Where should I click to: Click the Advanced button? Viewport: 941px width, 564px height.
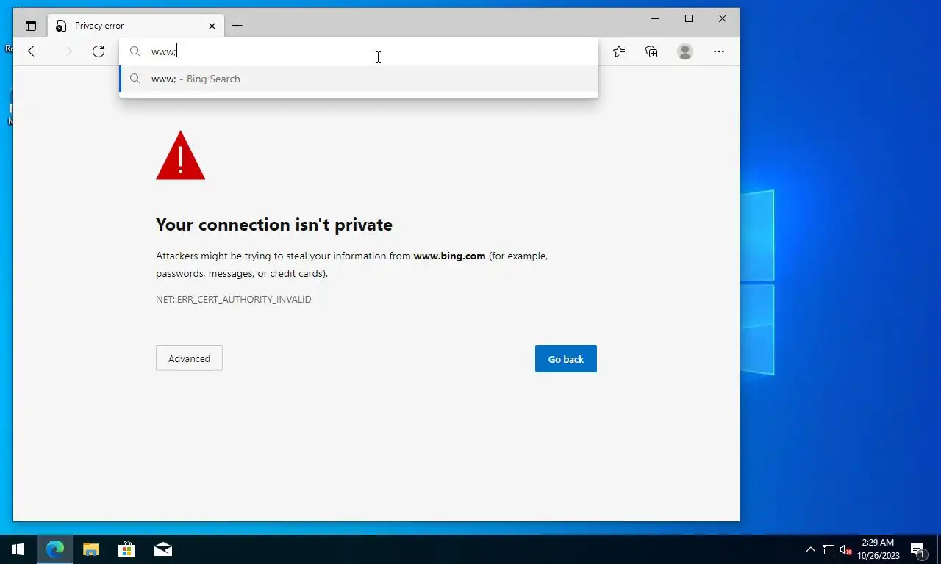[189, 358]
